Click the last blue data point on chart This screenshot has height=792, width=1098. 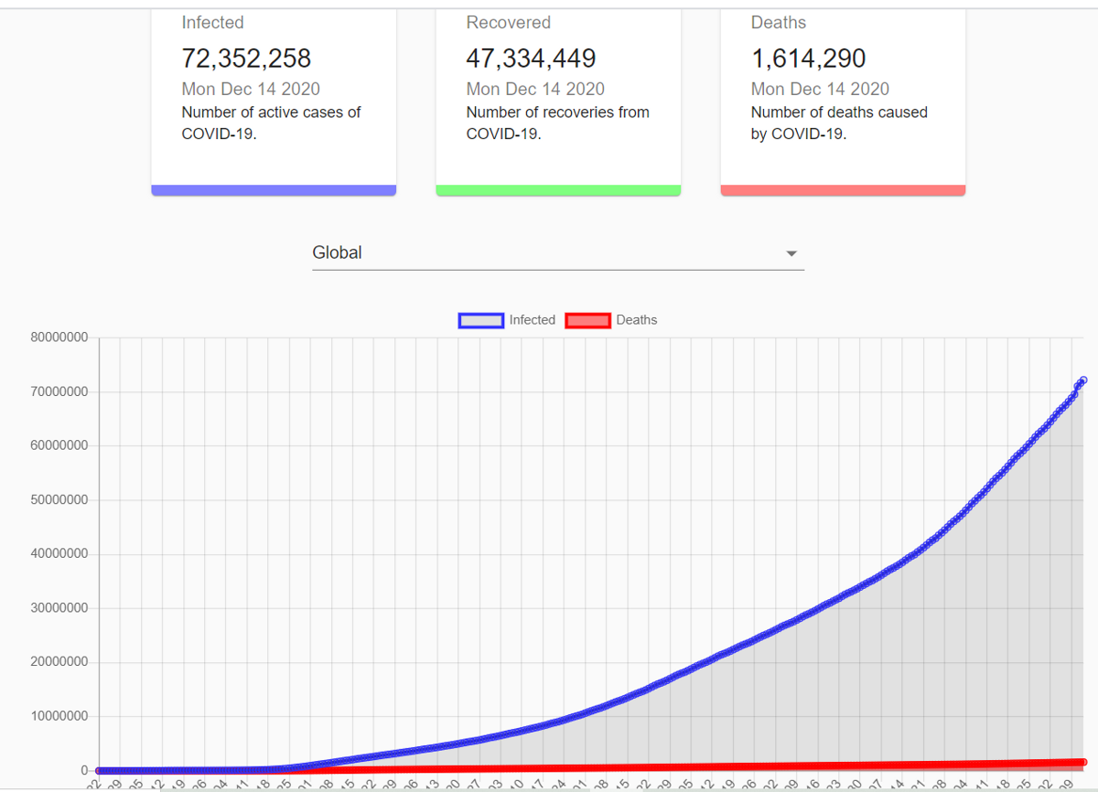pos(1083,380)
